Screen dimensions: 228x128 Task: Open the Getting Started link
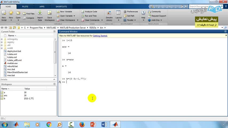[x=100, y=36]
